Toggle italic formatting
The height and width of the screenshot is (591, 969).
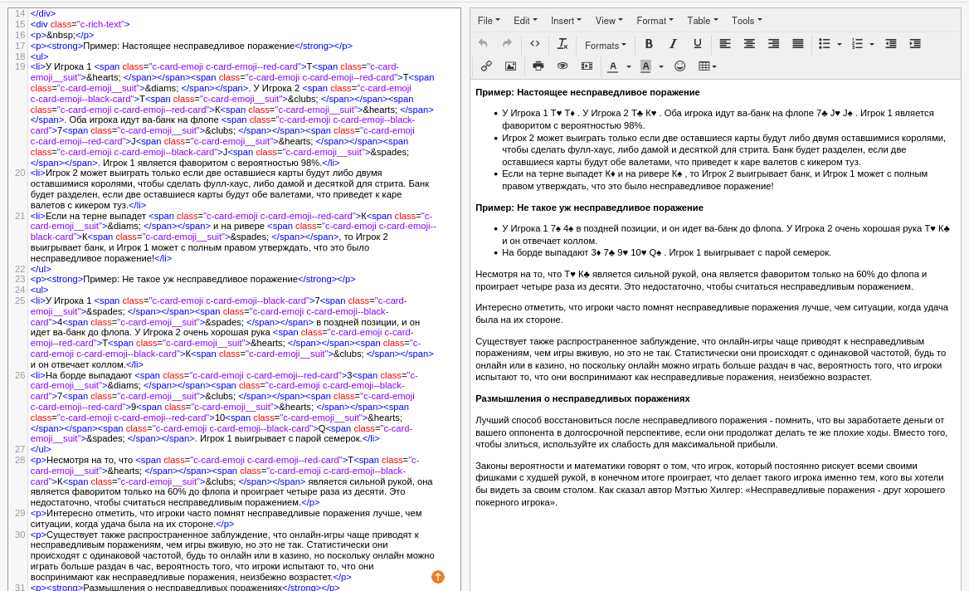(673, 44)
